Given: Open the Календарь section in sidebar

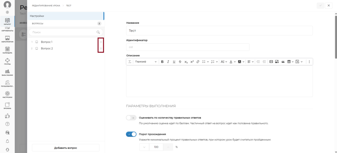Looking at the screenshot, I should point(7,50).
